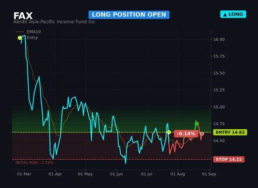
Task: Select the FAX ticker title
Action: [23, 16]
